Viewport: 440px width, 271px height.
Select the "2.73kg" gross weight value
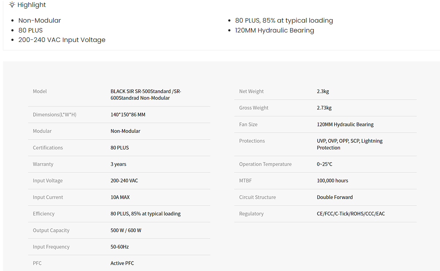324,108
